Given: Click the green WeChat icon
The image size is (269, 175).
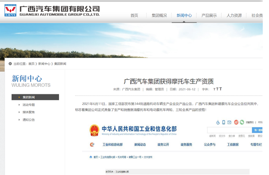Looking at the screenshot, I should click(242, 122).
